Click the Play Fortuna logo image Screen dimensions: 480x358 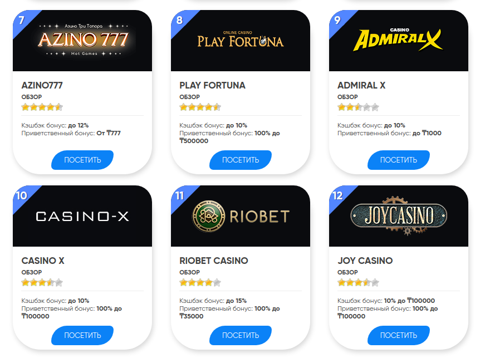241,40
